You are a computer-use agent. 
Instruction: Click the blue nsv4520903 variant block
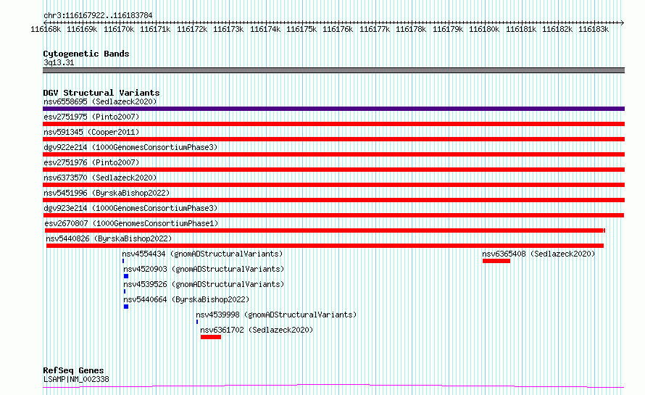pos(126,276)
